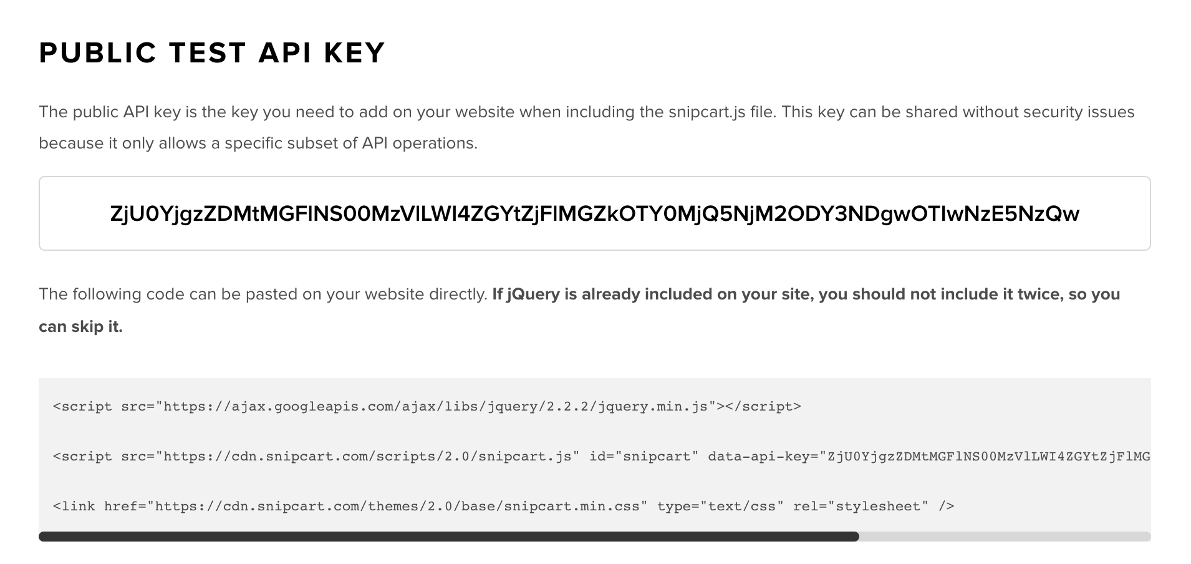Click the opening <script tag on the snipcart line
This screenshot has width=1191, height=564.
pos(83,457)
